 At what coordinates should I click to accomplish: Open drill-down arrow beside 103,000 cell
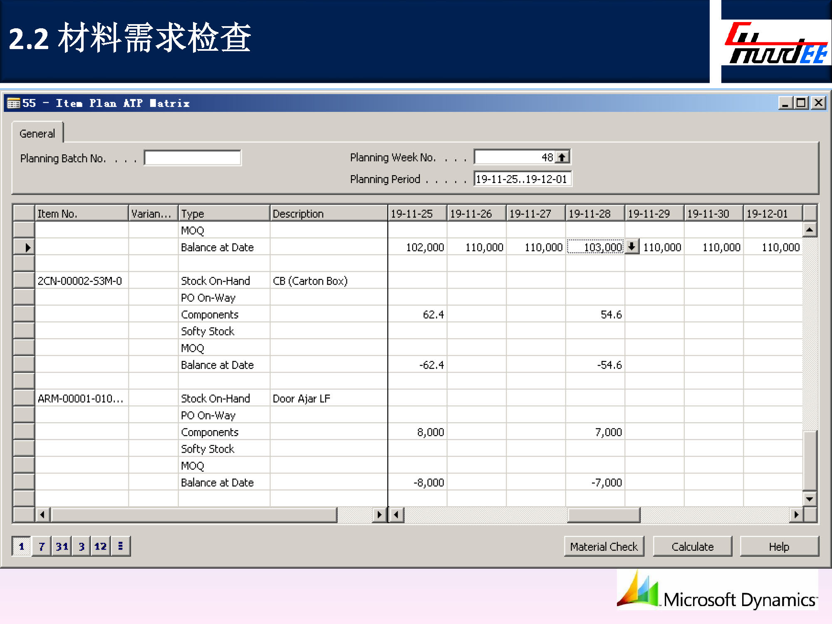(x=631, y=247)
